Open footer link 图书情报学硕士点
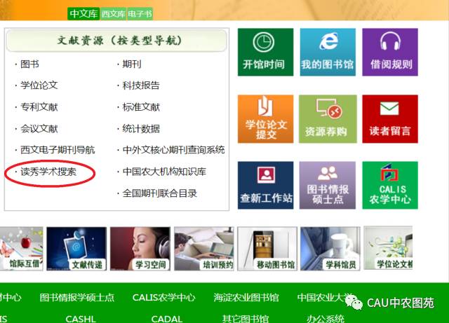 click(77, 298)
